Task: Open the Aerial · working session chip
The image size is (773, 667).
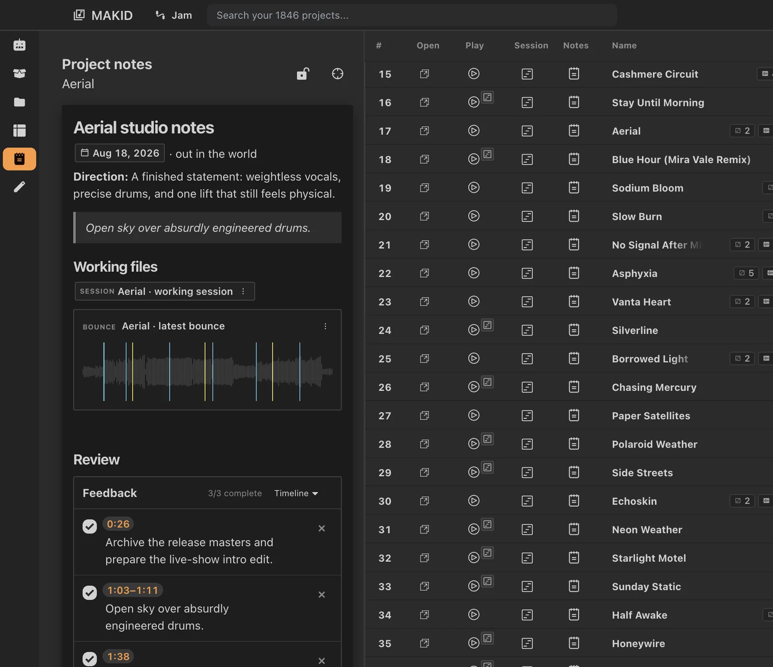Action: (165, 291)
